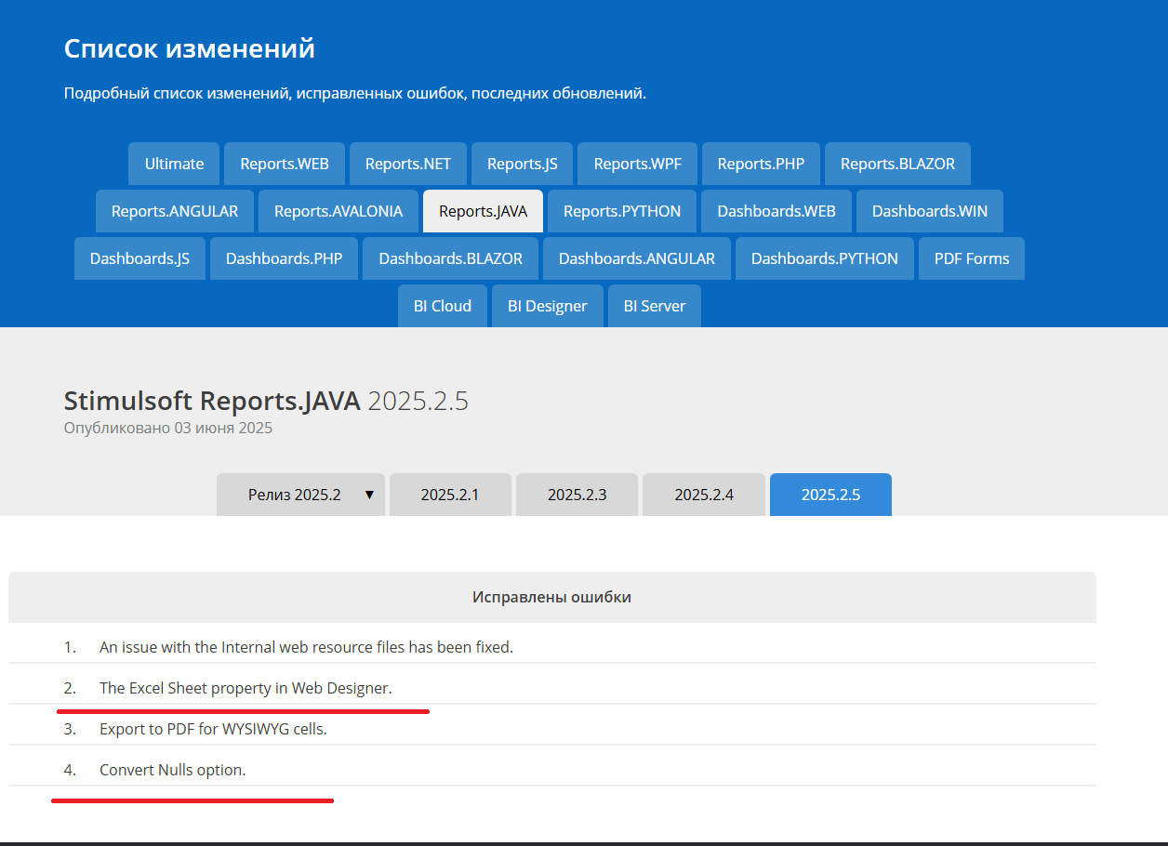Select the highlighted 2025.2.5 version
The width and height of the screenshot is (1168, 846).
(x=830, y=495)
